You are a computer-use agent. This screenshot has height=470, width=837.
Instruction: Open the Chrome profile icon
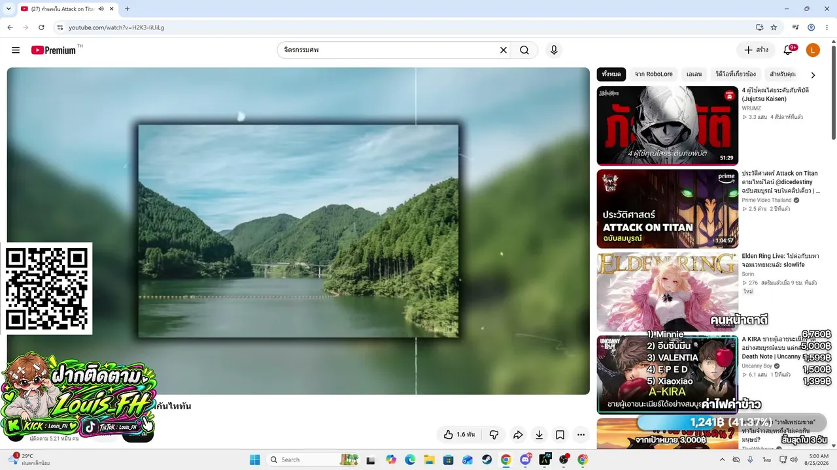(x=811, y=27)
